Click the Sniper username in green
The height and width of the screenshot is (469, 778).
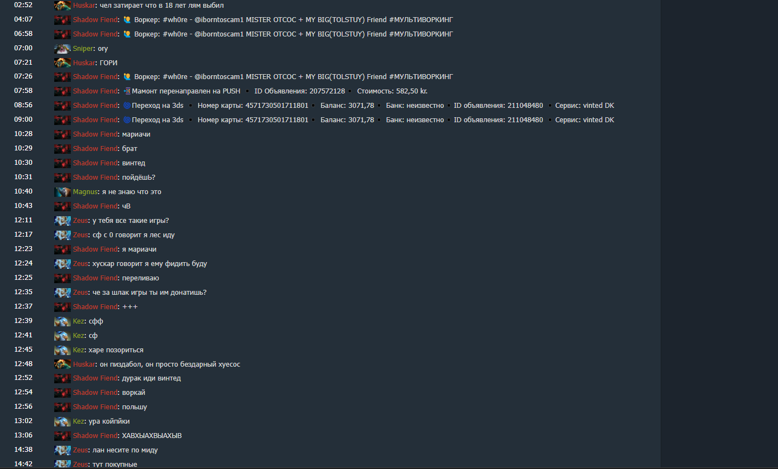click(82, 48)
